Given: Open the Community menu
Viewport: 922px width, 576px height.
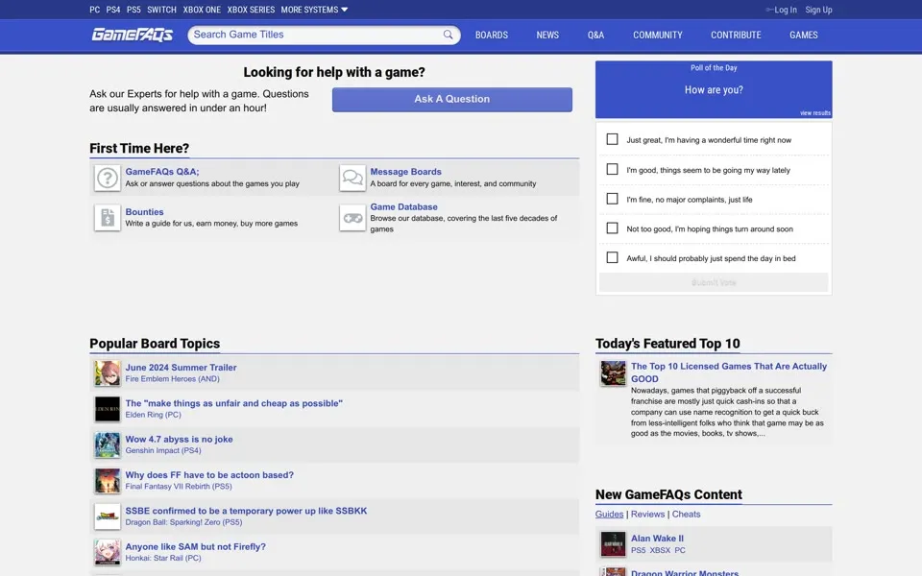Looking at the screenshot, I should [657, 35].
